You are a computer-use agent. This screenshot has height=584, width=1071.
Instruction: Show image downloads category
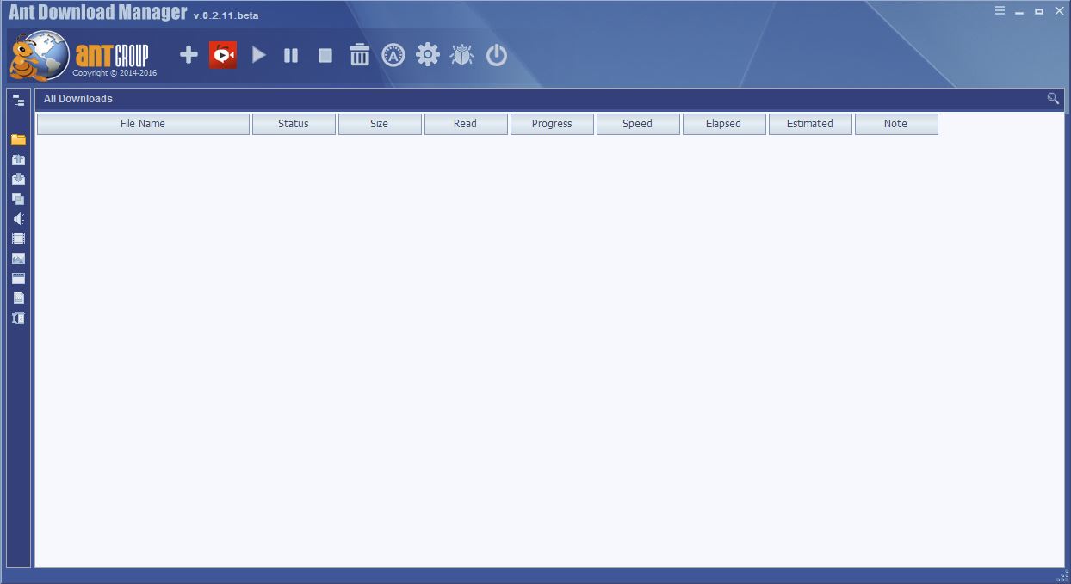point(17,258)
